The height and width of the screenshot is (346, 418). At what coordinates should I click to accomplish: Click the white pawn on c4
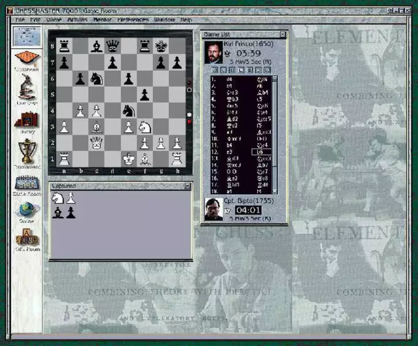pyautogui.click(x=96, y=110)
